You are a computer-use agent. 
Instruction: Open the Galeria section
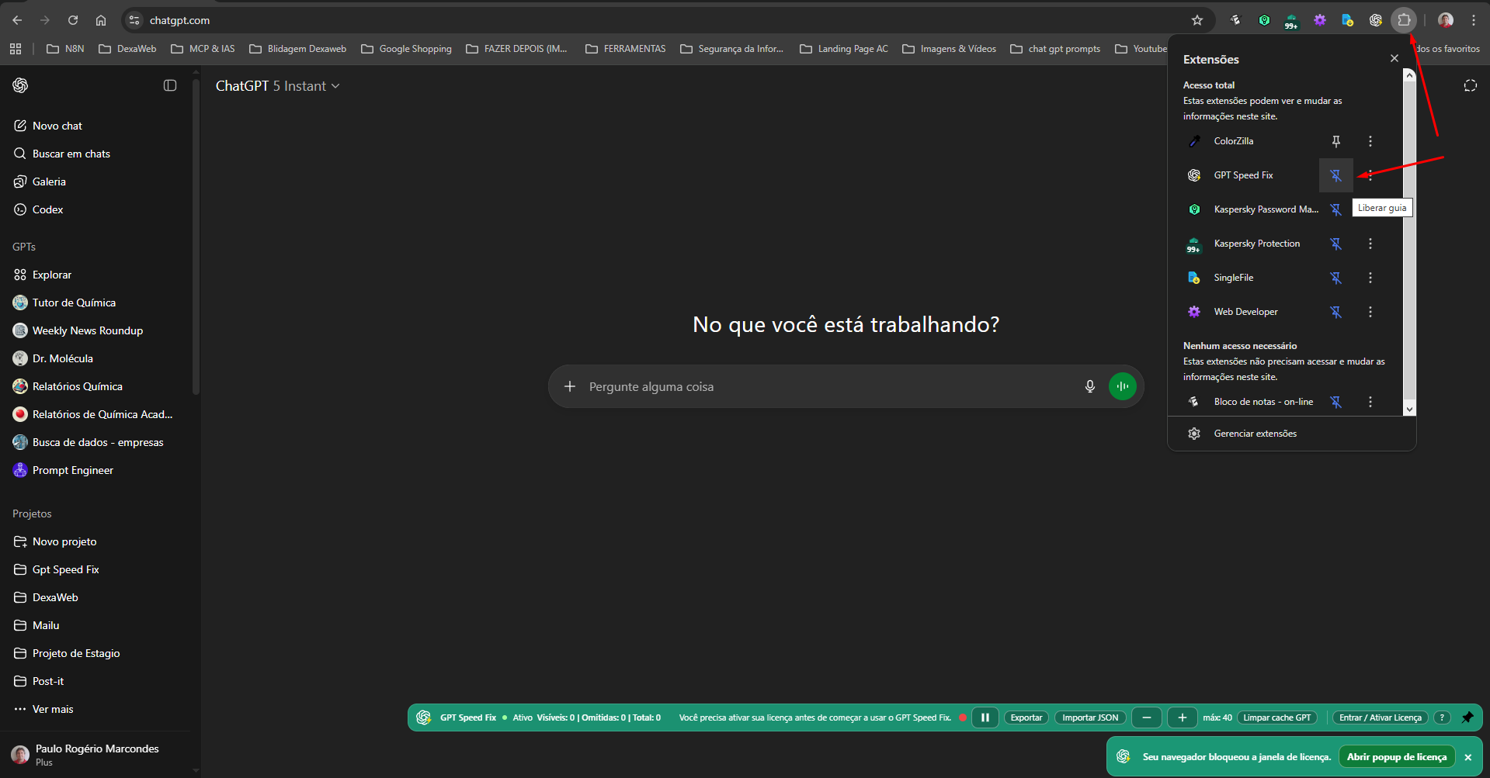click(x=49, y=181)
